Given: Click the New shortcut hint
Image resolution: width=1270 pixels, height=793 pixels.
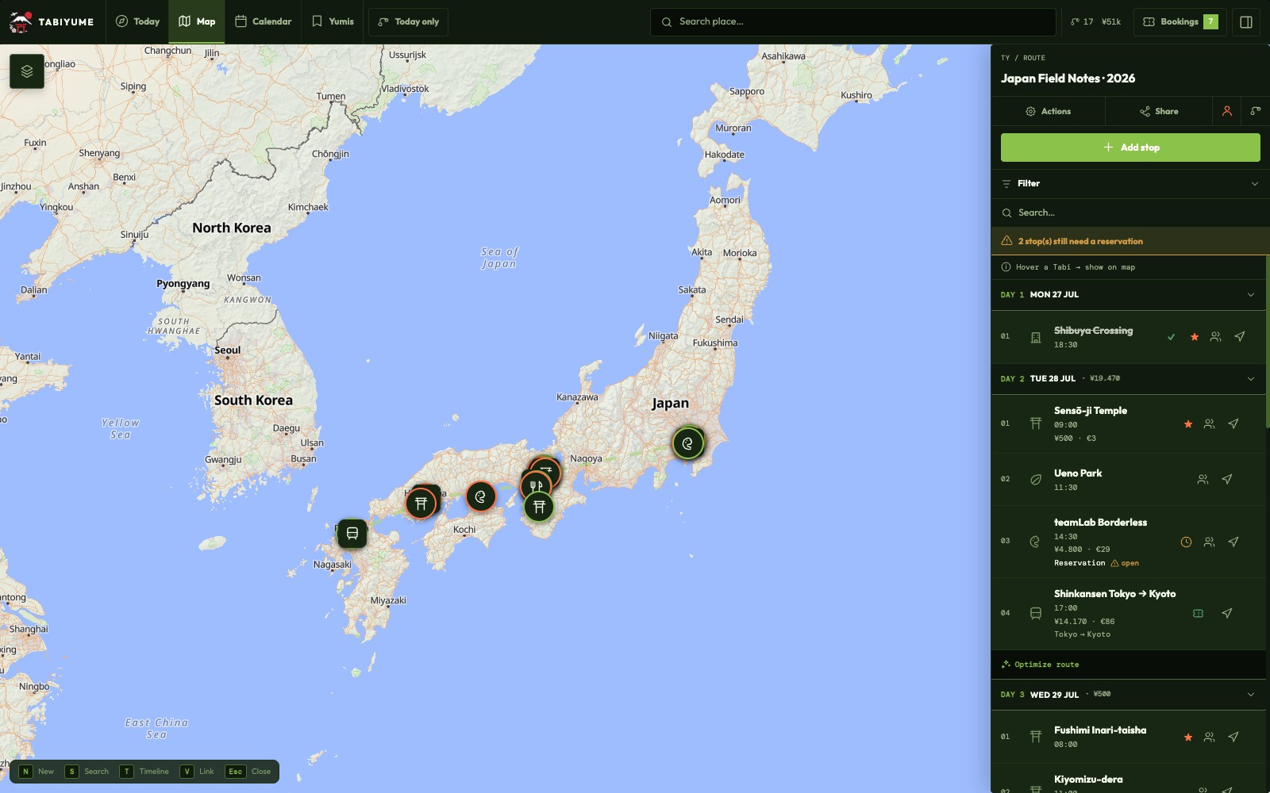Looking at the screenshot, I should pyautogui.click(x=37, y=772).
